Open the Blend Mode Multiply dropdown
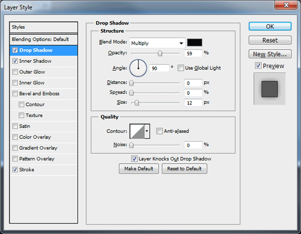This screenshot has width=301, height=234. click(x=158, y=43)
